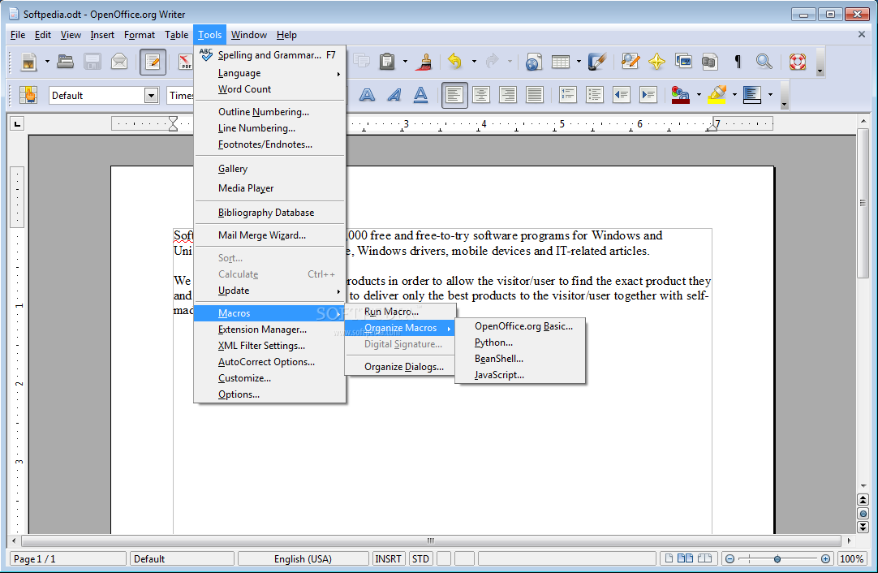
Task: Adjust the status bar zoom slider handle
Action: coord(777,558)
